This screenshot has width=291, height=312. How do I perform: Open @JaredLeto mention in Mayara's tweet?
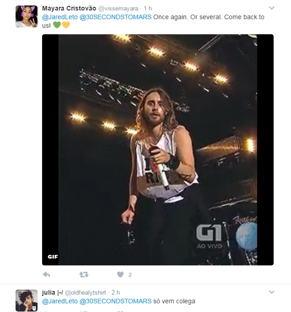[60, 17]
